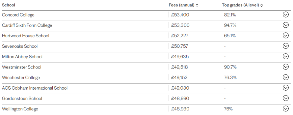The image size is (293, 115).
Task: Open Hurtwood House School row chevron
Action: pos(285,35)
